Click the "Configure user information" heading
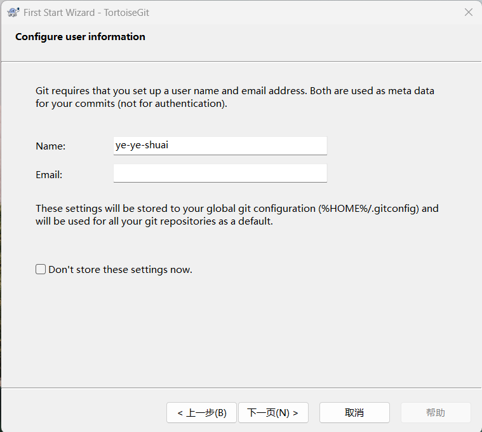482x432 pixels. pyautogui.click(x=80, y=37)
